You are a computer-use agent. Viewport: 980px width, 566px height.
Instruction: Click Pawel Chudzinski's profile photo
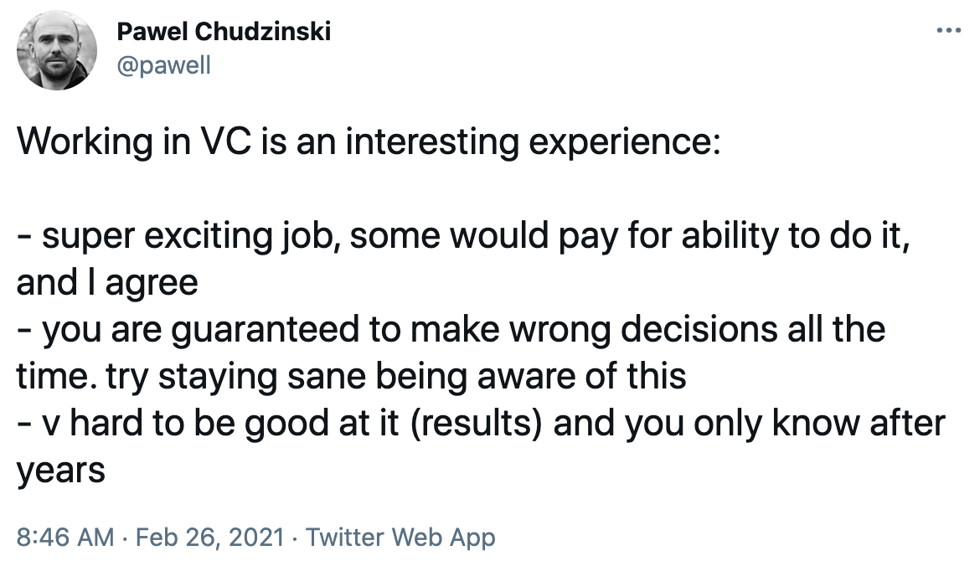click(x=57, y=50)
